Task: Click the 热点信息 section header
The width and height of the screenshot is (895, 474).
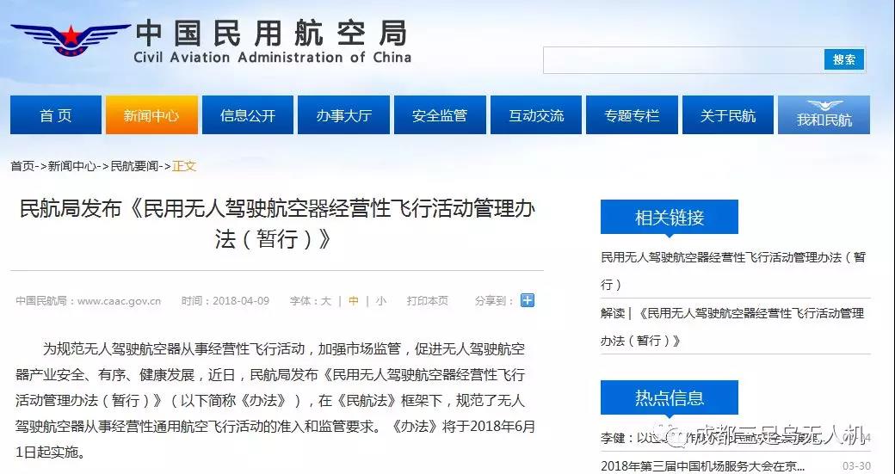Action: 670,397
